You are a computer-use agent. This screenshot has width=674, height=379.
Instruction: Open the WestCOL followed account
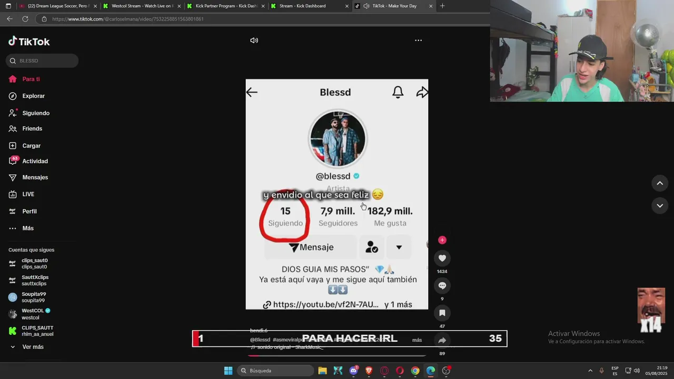coord(29,314)
